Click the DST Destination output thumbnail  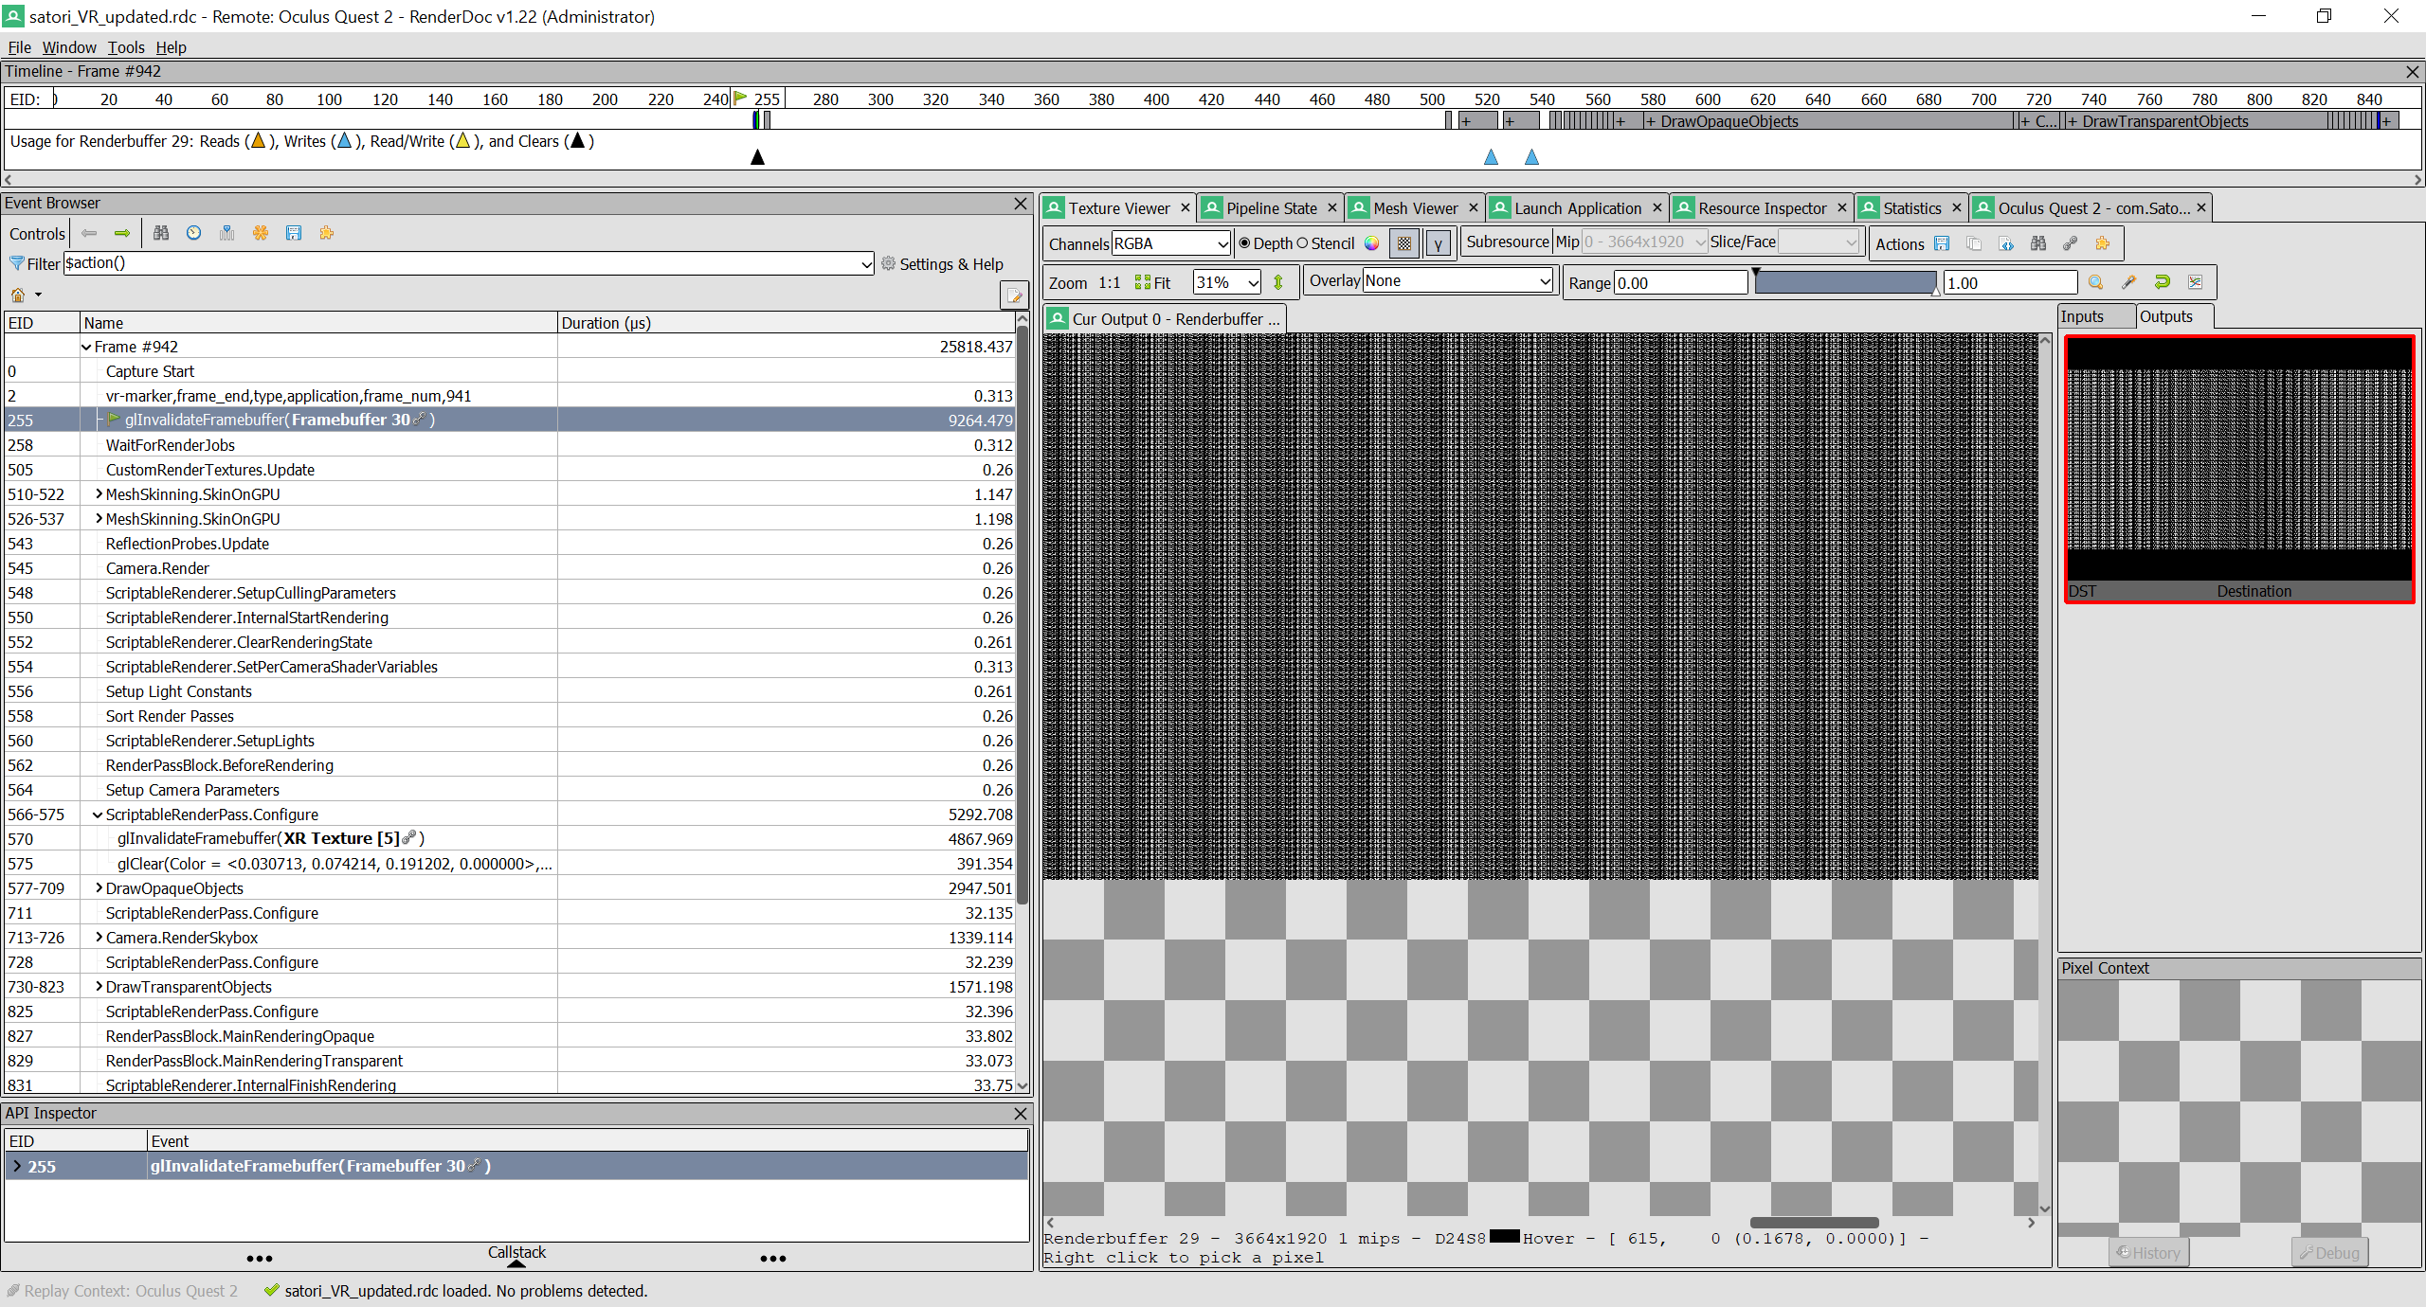[2239, 469]
